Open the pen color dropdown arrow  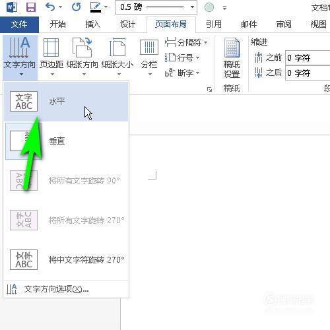coord(106,7)
